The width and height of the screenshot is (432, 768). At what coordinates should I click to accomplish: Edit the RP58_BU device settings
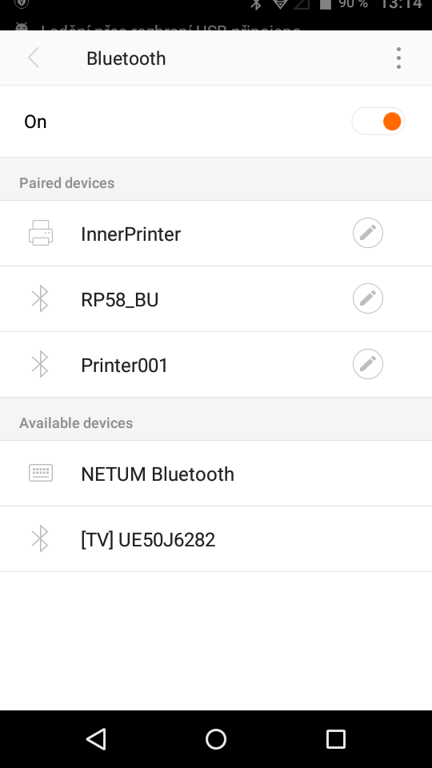pos(368,298)
